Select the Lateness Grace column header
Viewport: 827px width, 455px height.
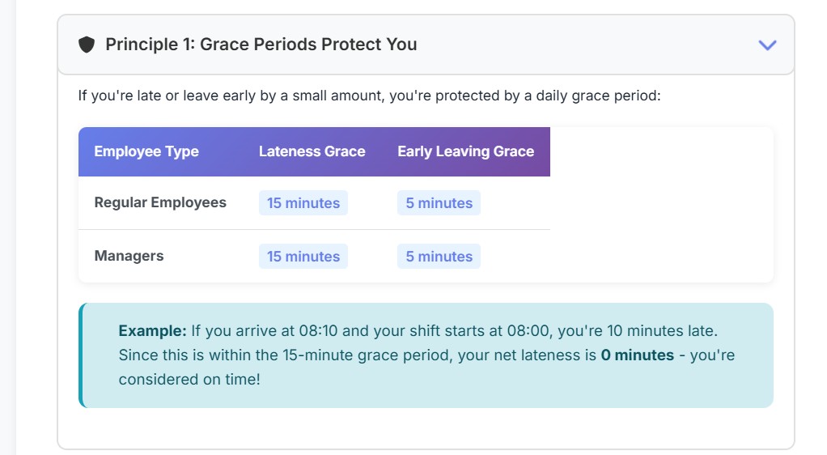pos(312,151)
